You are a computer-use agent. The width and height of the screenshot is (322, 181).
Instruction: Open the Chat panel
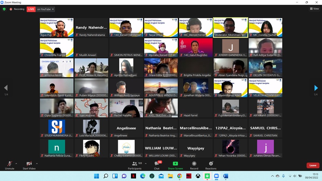[157, 164]
